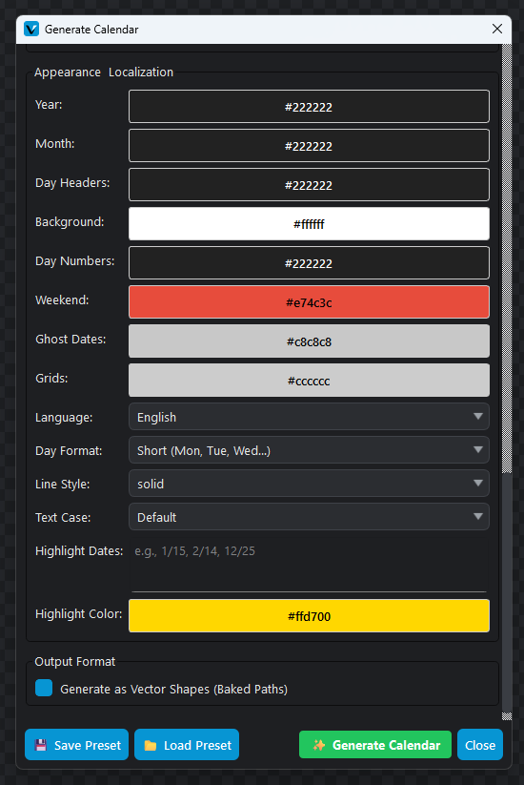The width and height of the screenshot is (524, 785).
Task: Click the Highlight Dates label
Action: tap(79, 550)
